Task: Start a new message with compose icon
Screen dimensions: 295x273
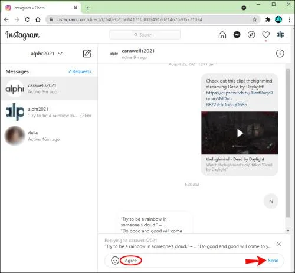Action: pos(87,54)
